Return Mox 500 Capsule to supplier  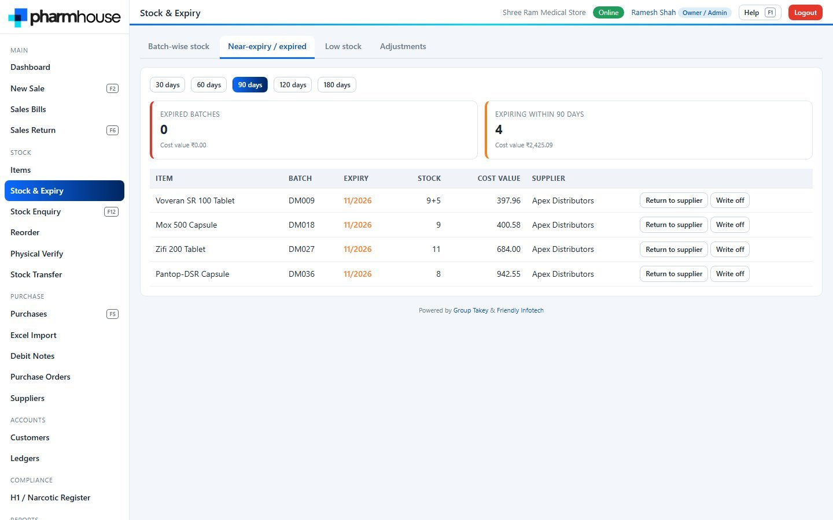[x=674, y=225]
